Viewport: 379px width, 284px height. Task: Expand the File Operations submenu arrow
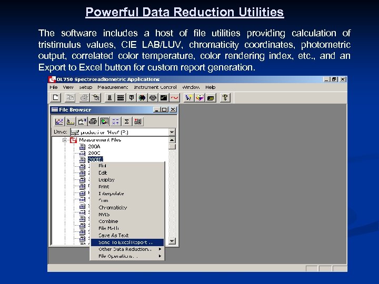160,256
